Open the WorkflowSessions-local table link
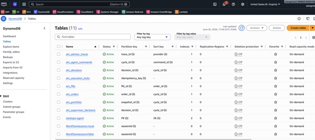Image resolution: width=315 pixels, height=140 pixels. point(80,126)
